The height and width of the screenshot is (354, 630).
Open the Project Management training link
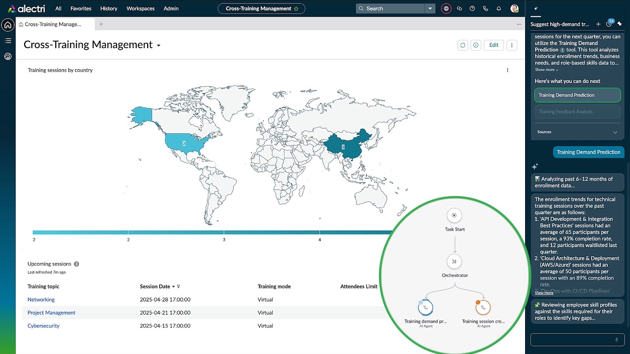[x=51, y=313]
